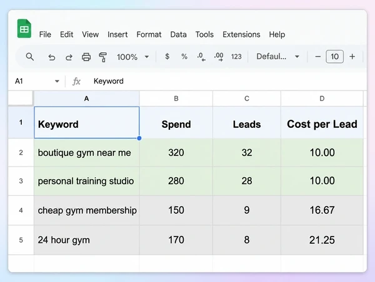Format as currency with dollar icon
Viewport: 375px width, 282px height.
pos(167,57)
